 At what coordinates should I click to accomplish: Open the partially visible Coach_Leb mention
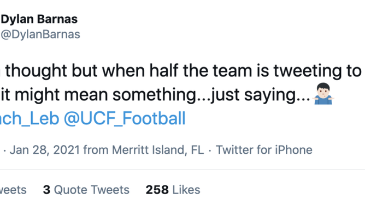[30, 118]
